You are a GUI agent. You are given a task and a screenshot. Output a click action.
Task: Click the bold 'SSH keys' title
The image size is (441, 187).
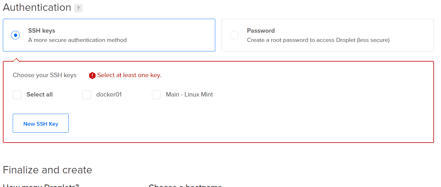click(42, 31)
